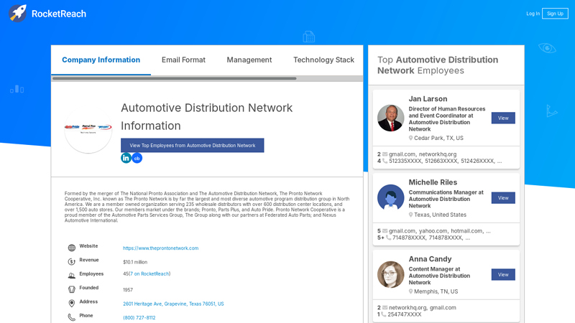The width and height of the screenshot is (575, 323).
Task: Open the Email Format tab
Action: pyautogui.click(x=183, y=60)
